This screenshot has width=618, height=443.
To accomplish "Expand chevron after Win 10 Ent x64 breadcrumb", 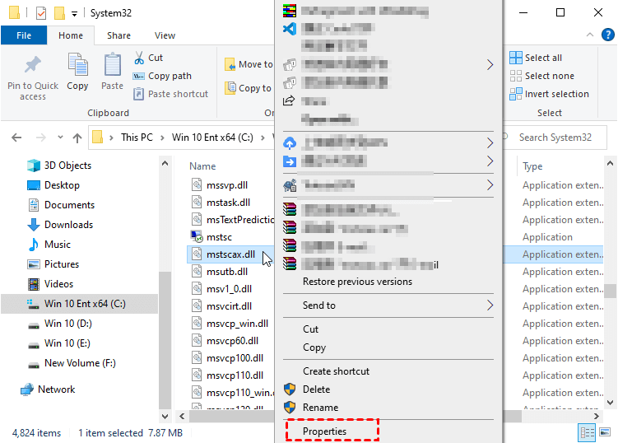I will pyautogui.click(x=263, y=138).
